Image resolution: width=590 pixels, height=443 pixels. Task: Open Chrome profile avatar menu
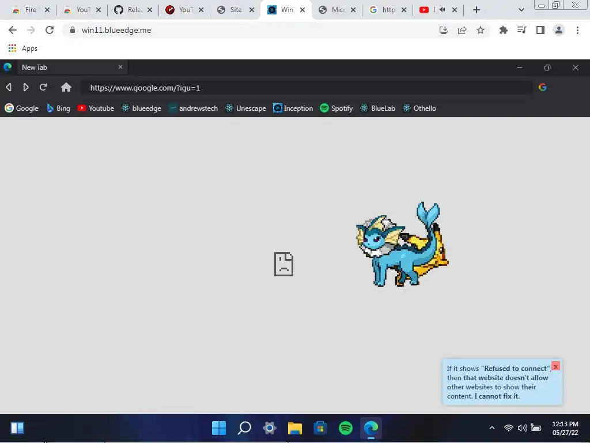pos(559,30)
